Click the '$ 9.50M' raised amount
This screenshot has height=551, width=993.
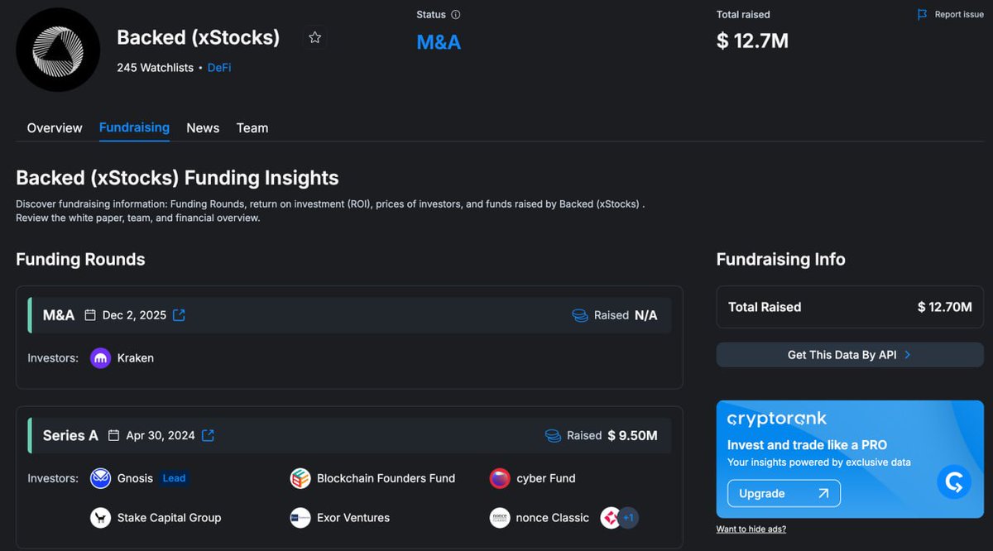click(x=633, y=435)
